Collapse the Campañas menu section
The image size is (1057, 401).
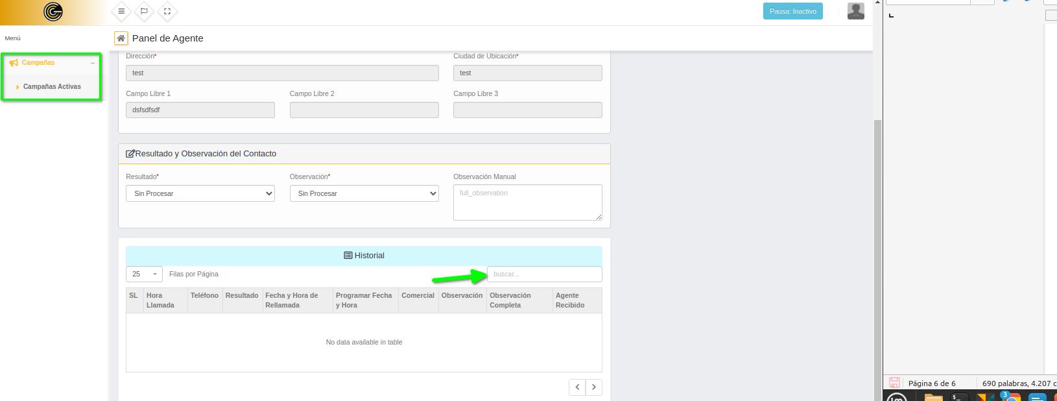click(x=93, y=63)
